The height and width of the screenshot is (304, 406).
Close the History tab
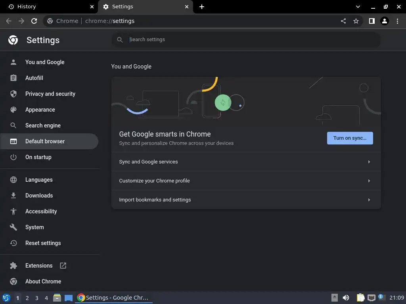[92, 7]
